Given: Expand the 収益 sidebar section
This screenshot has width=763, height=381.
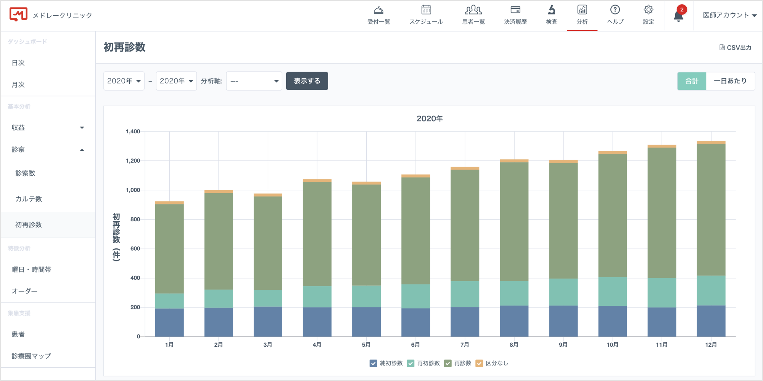Looking at the screenshot, I should (x=48, y=128).
